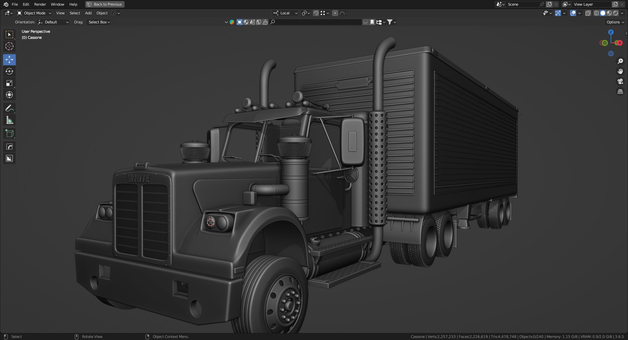This screenshot has width=628, height=340.
Task: Click the View Layer name field
Action: pos(592,4)
